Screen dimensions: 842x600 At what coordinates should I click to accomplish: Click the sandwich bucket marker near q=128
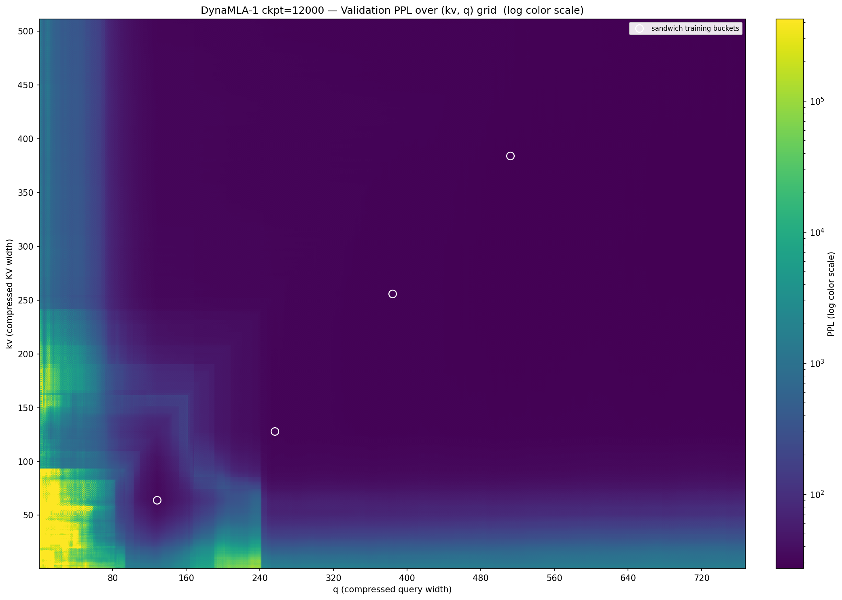point(157,500)
